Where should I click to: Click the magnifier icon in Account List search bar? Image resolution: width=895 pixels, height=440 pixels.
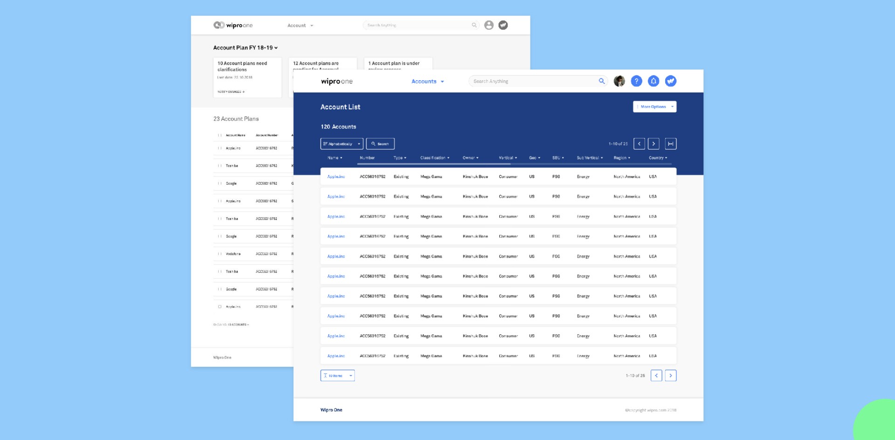(602, 81)
